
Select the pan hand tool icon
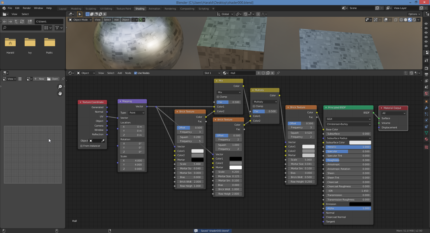point(60,94)
